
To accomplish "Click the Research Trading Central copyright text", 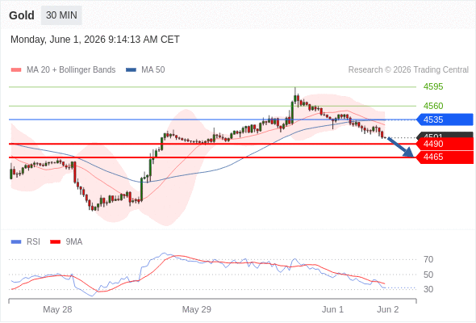I will (408, 70).
